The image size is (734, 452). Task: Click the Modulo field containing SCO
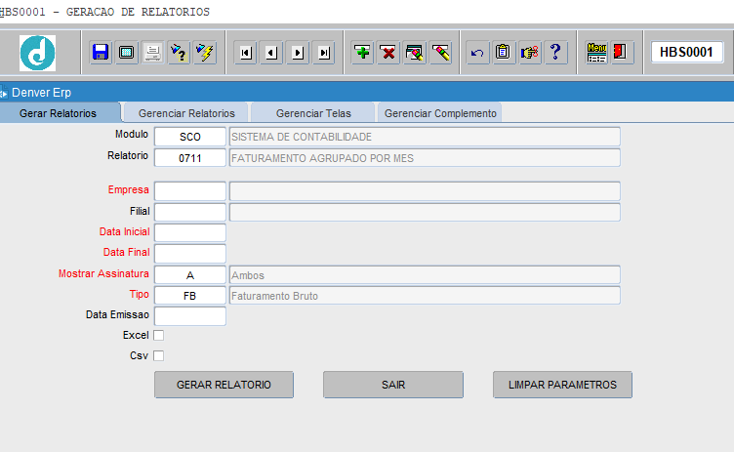(190, 137)
